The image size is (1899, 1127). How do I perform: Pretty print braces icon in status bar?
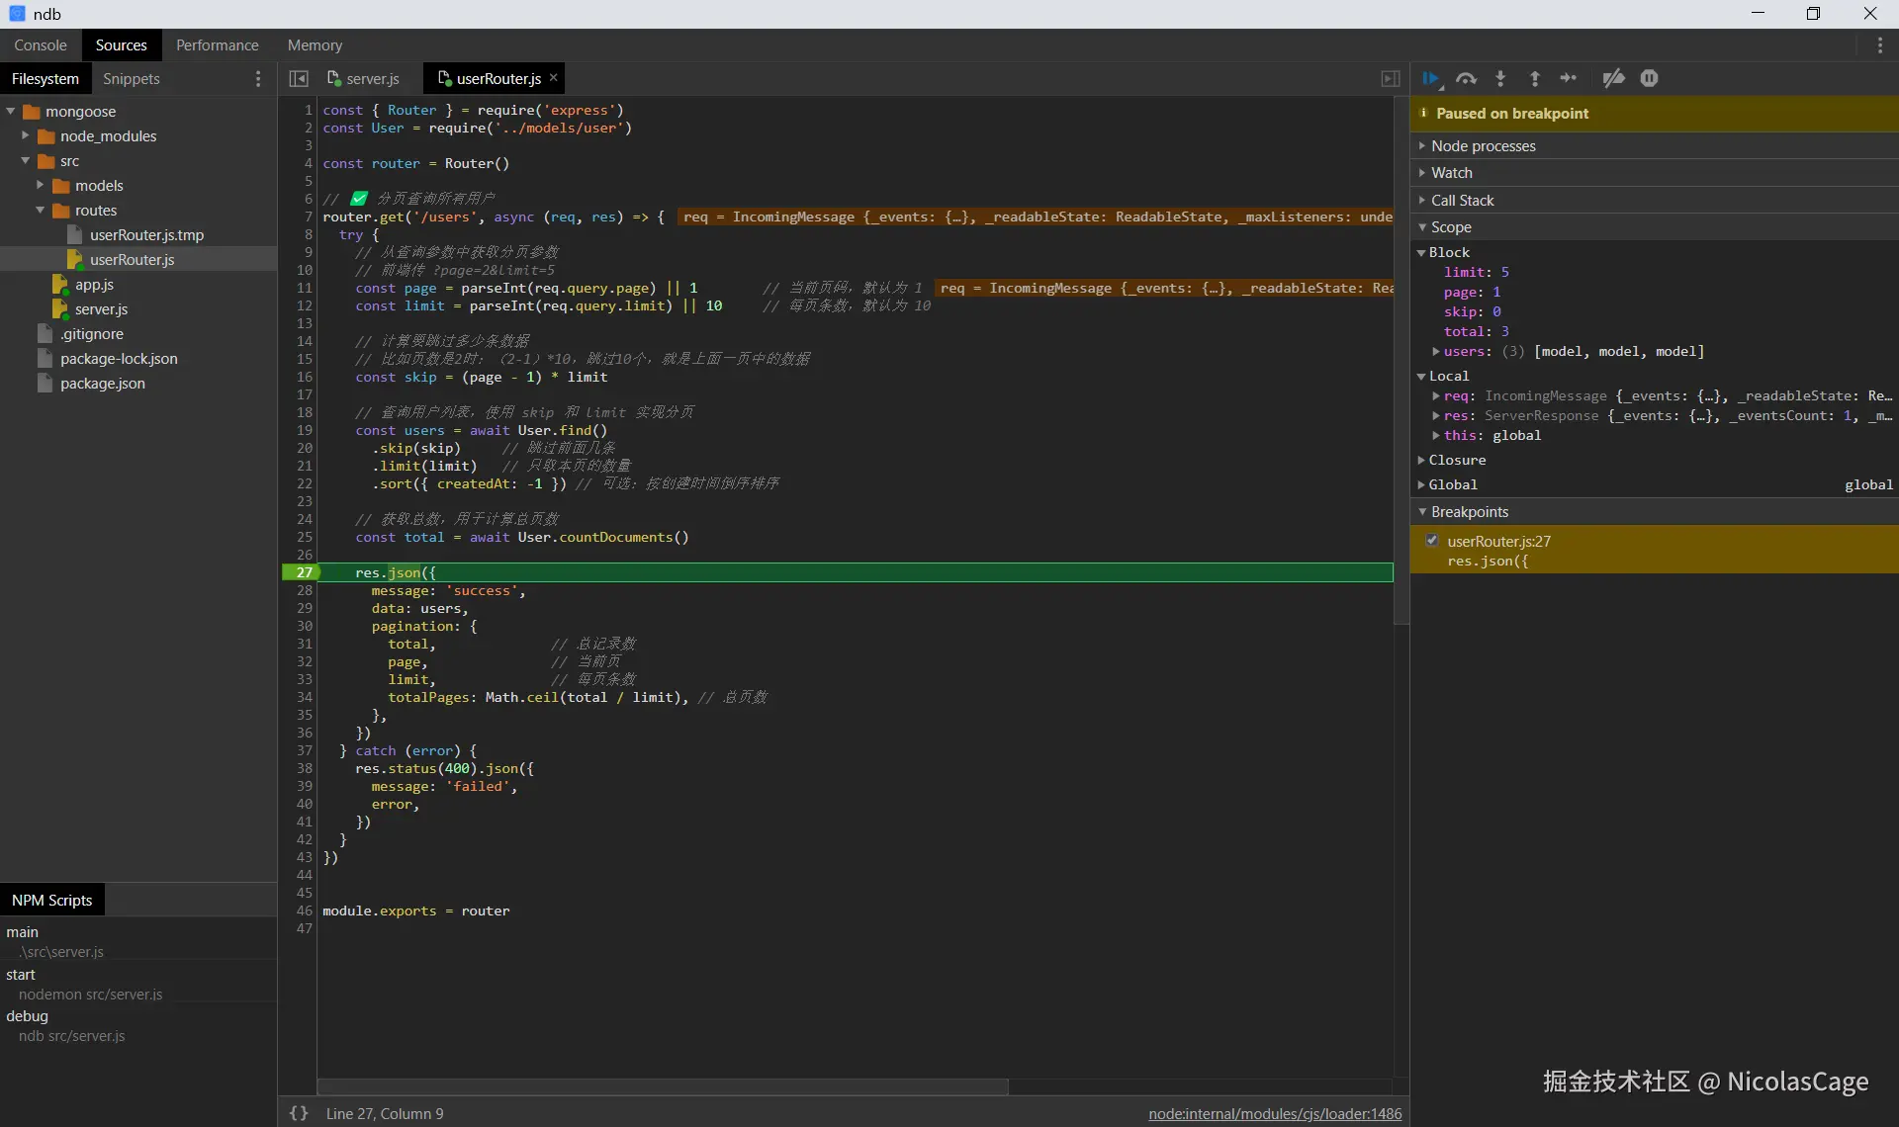click(299, 1113)
